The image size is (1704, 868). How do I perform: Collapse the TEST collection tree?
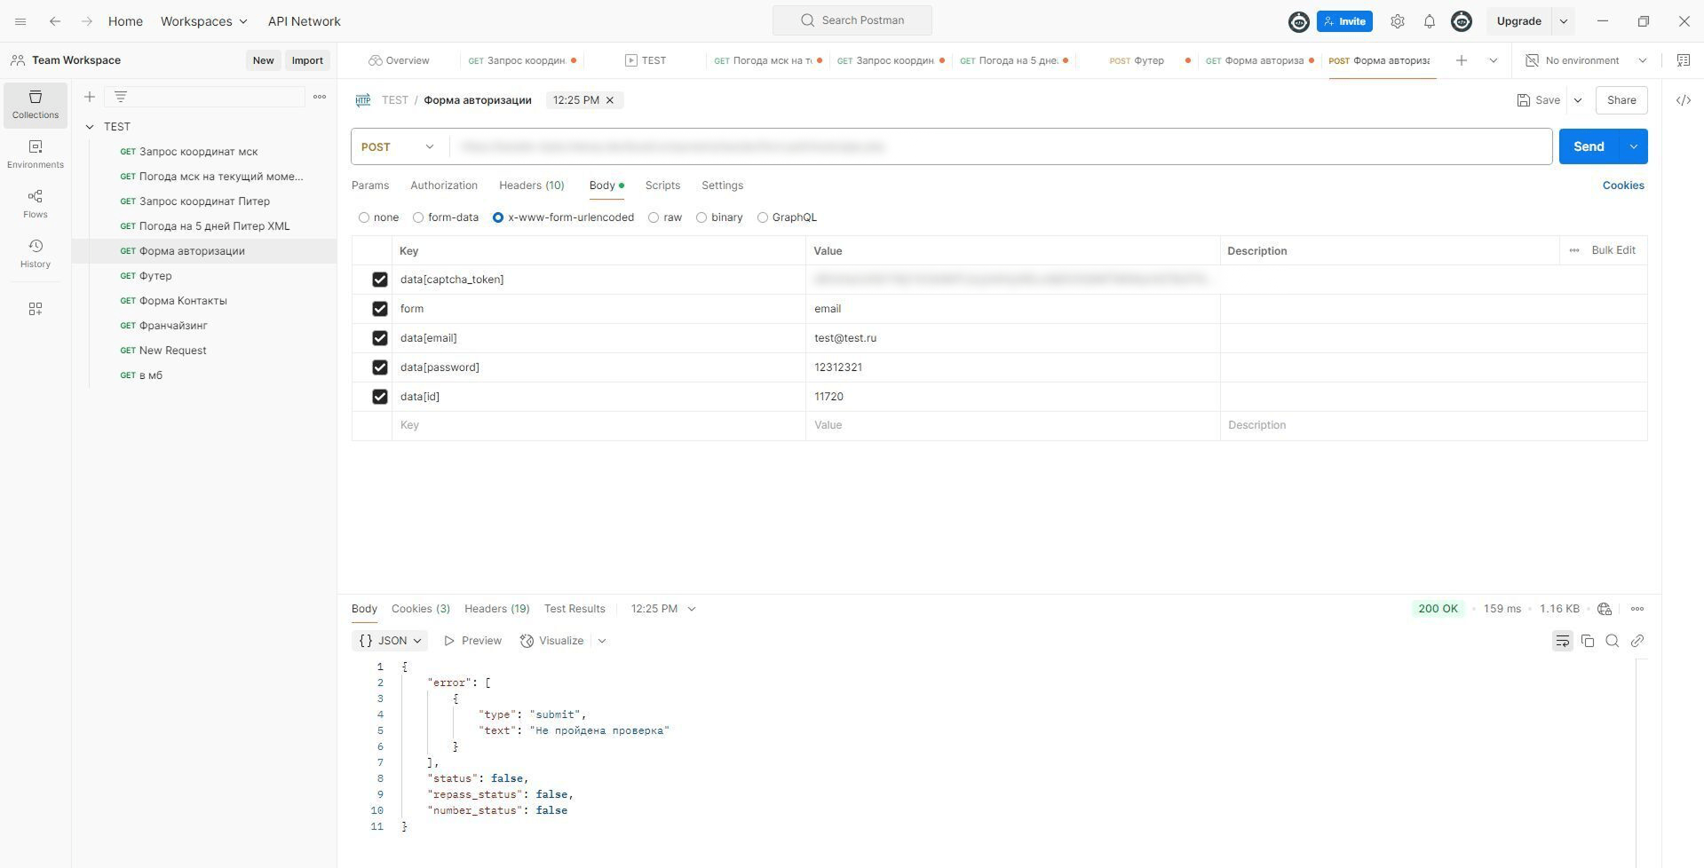(x=90, y=127)
